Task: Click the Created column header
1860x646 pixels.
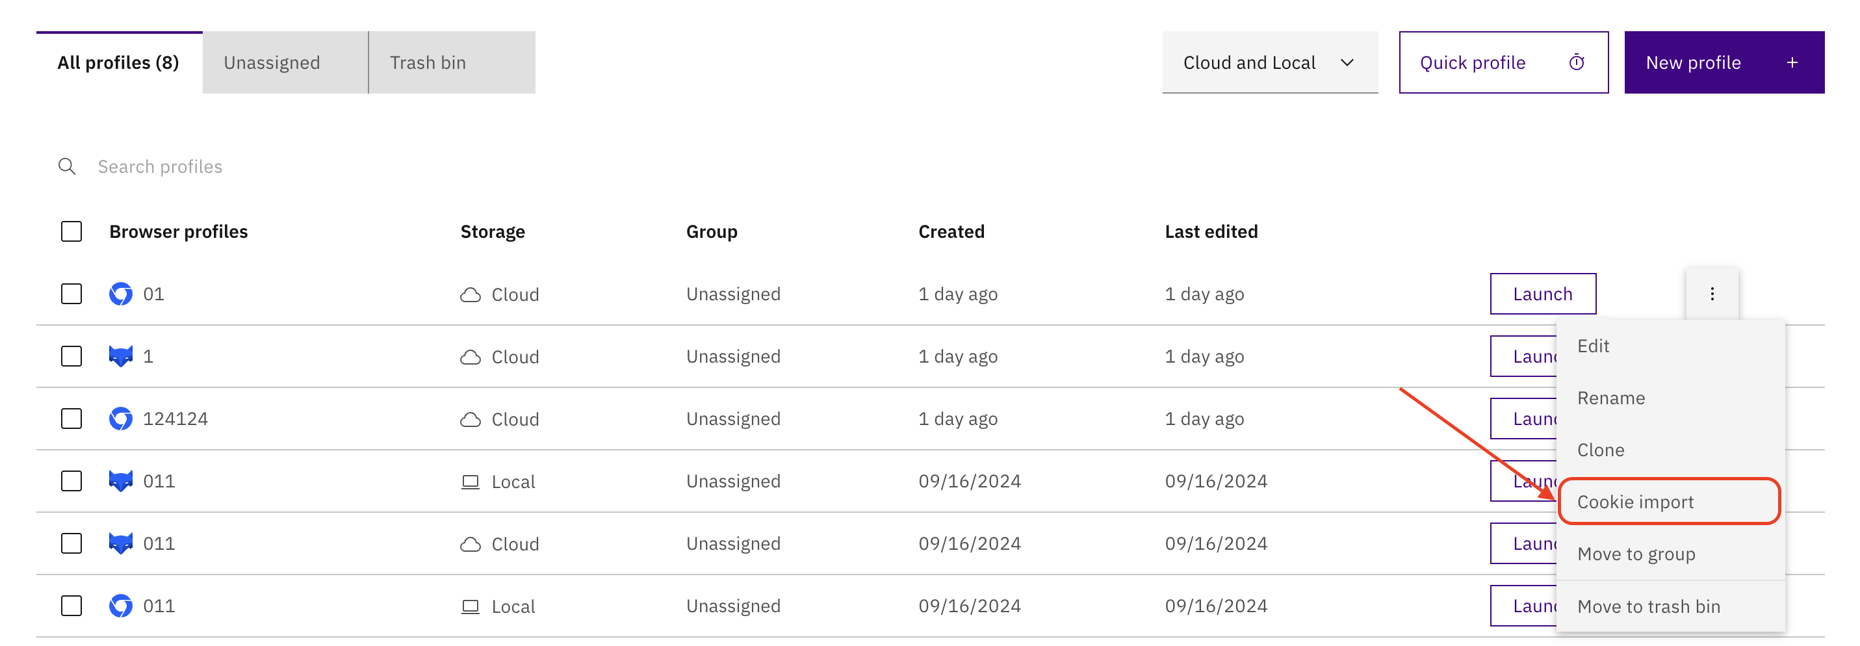Action: tap(951, 232)
